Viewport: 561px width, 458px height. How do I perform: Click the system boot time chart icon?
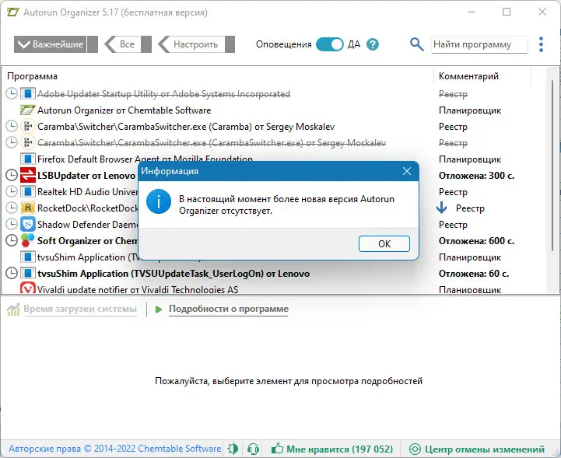tap(13, 309)
